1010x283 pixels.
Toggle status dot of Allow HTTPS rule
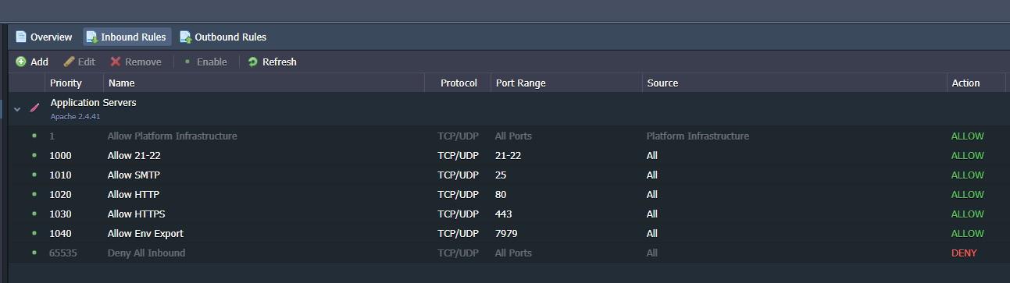(34, 214)
